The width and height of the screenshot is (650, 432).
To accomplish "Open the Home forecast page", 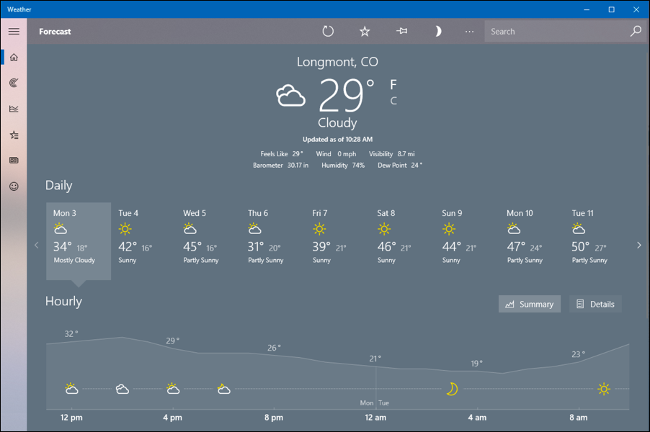I will point(13,56).
